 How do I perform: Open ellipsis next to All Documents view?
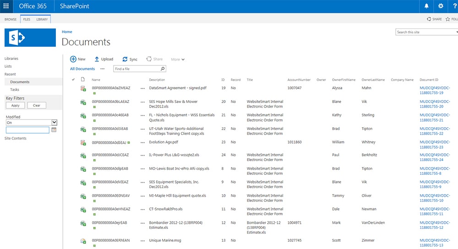pyautogui.click(x=102, y=69)
